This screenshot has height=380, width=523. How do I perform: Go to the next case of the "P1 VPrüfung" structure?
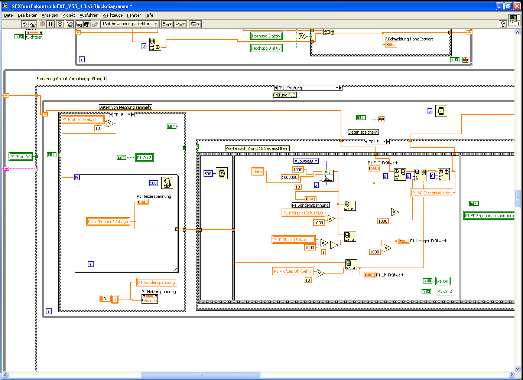(x=341, y=88)
